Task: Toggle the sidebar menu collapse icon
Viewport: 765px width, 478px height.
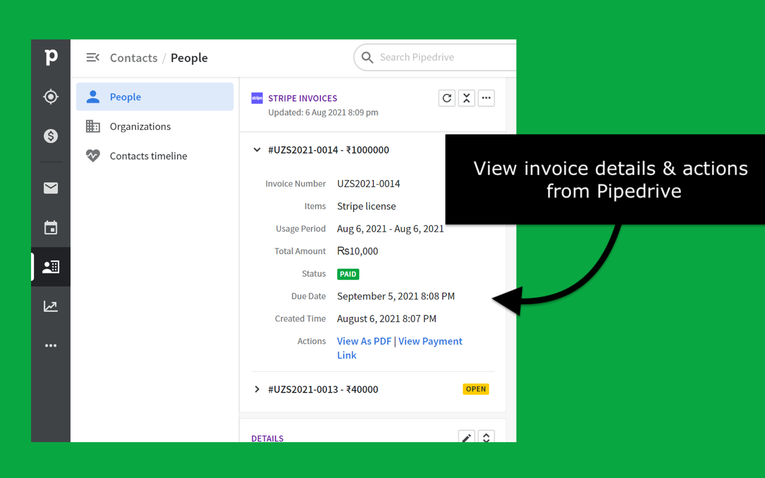Action: pyautogui.click(x=93, y=58)
